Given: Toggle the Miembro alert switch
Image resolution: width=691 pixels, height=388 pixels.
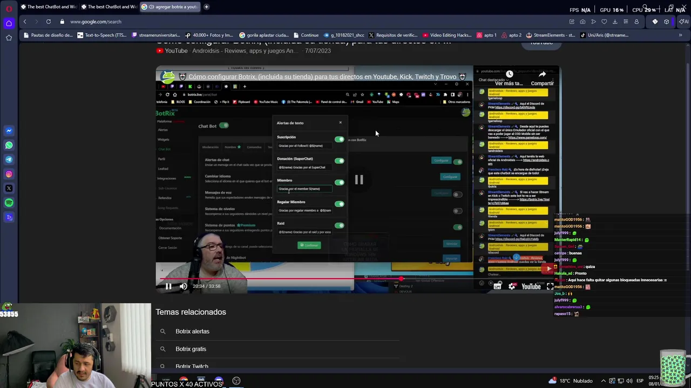Looking at the screenshot, I should [339, 182].
